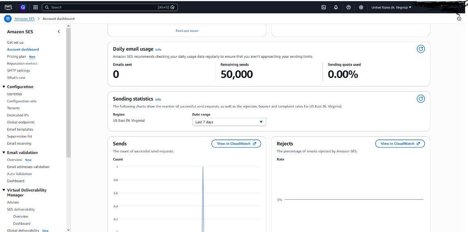Screen dimensions: 468x232
Task: Open Email templates
Action: (20, 129)
